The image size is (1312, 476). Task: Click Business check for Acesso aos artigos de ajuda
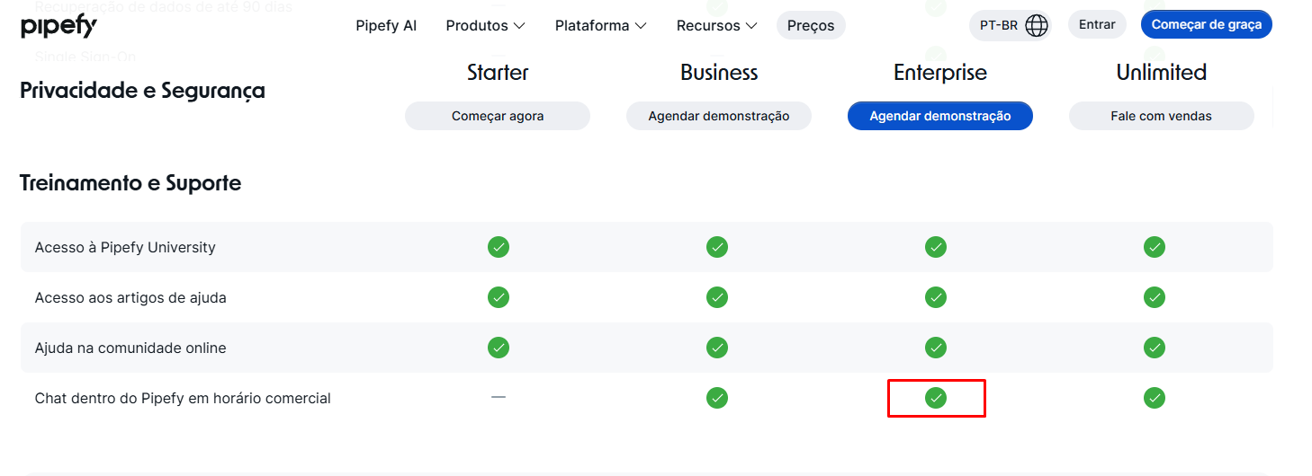(x=717, y=297)
